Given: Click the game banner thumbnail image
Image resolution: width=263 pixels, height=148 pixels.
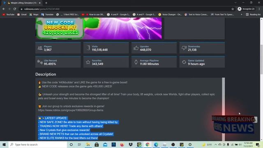Looking at the screenshot, I should coord(99,28).
